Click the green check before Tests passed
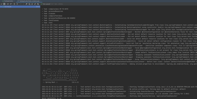 point(42,4)
